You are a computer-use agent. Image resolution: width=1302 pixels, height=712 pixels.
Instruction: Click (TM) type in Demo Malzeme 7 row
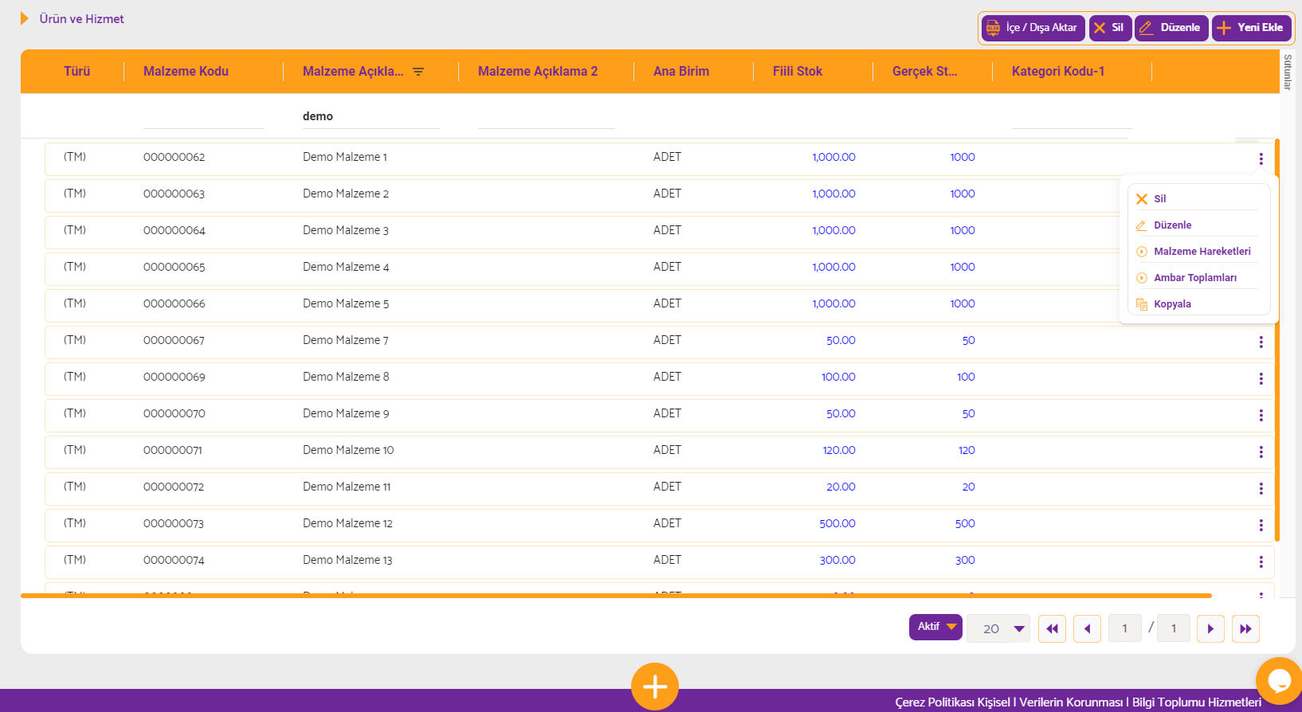tap(75, 341)
